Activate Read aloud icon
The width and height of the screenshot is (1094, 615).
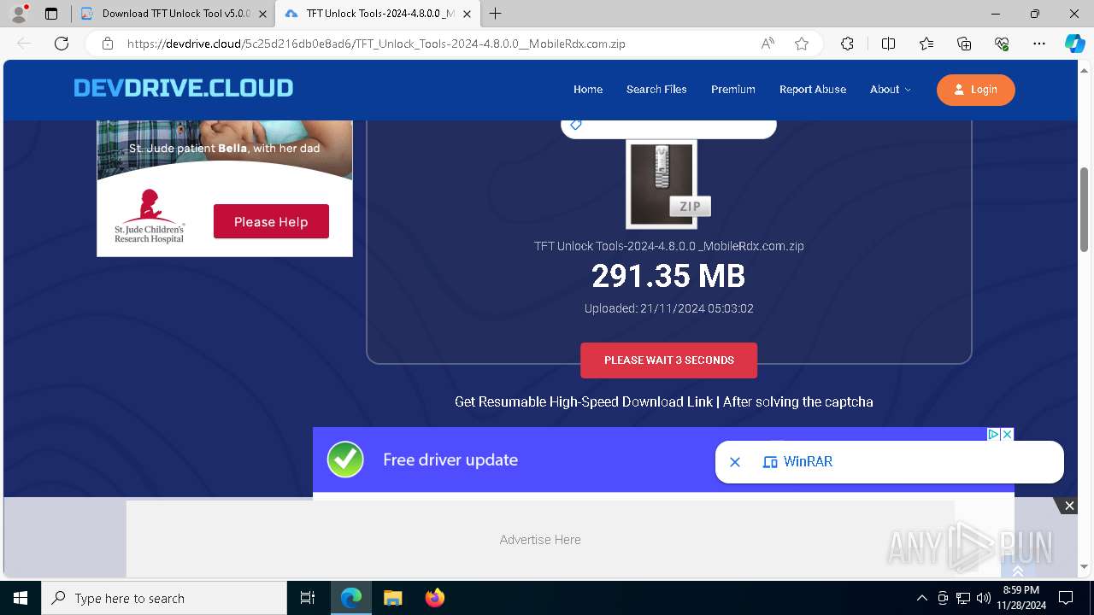coord(768,44)
